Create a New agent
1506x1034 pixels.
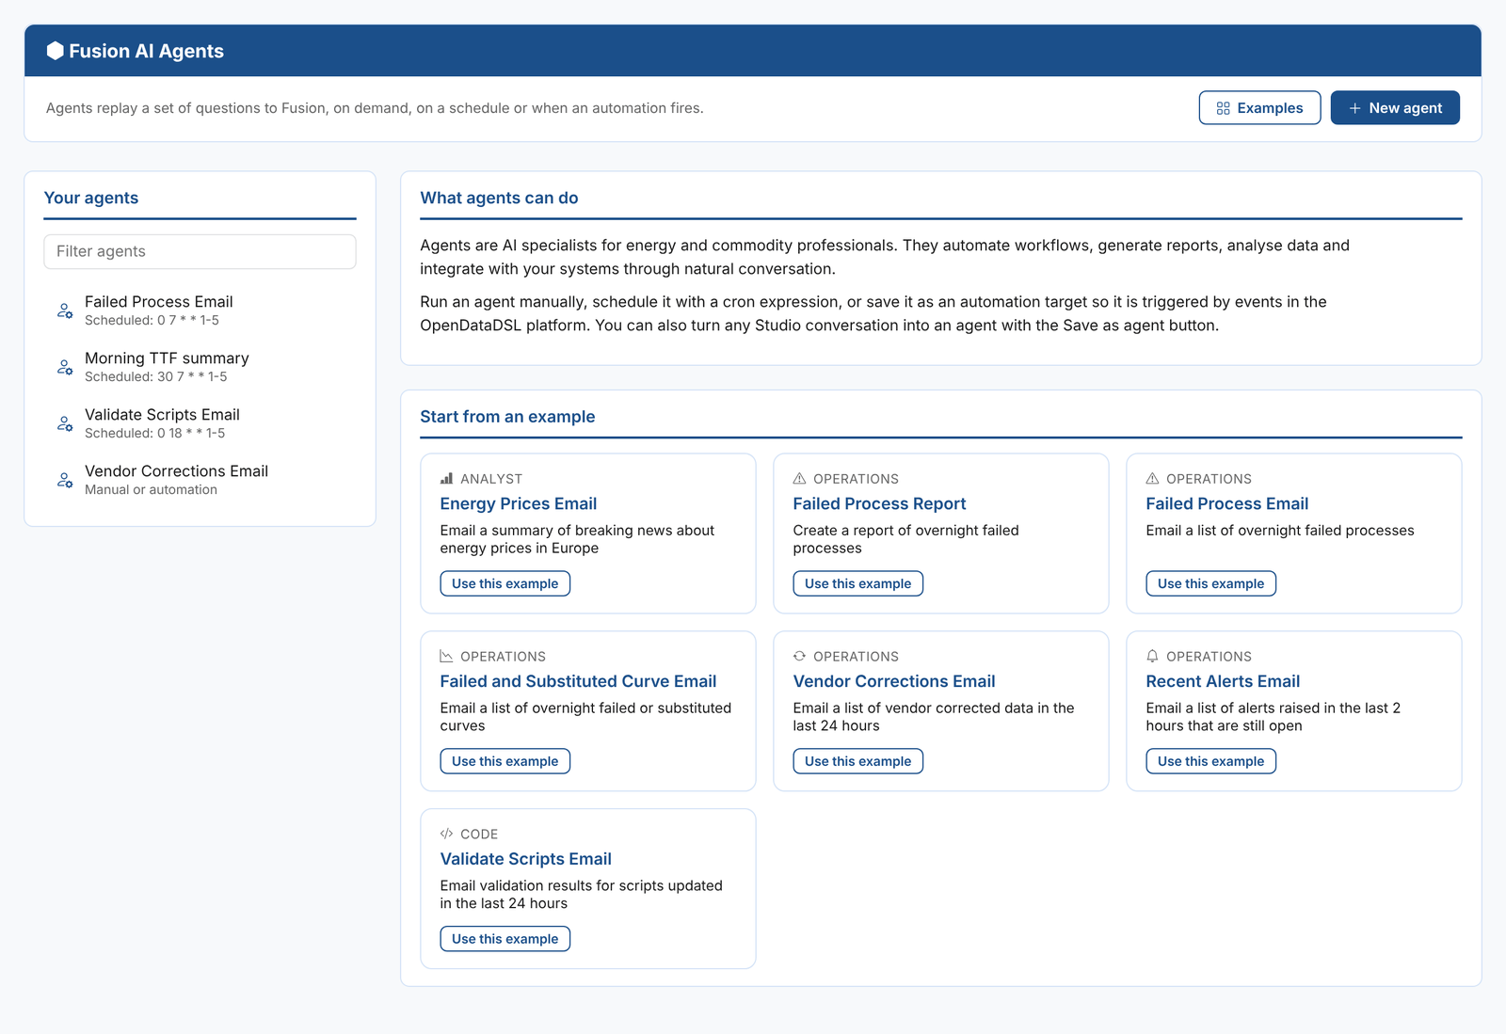coord(1395,108)
